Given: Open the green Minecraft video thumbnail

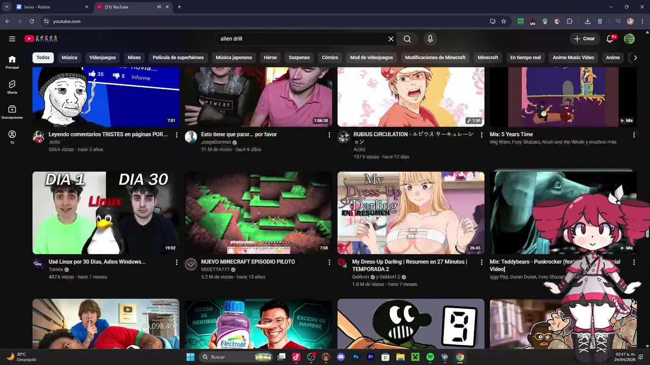Looking at the screenshot, I should point(258,213).
